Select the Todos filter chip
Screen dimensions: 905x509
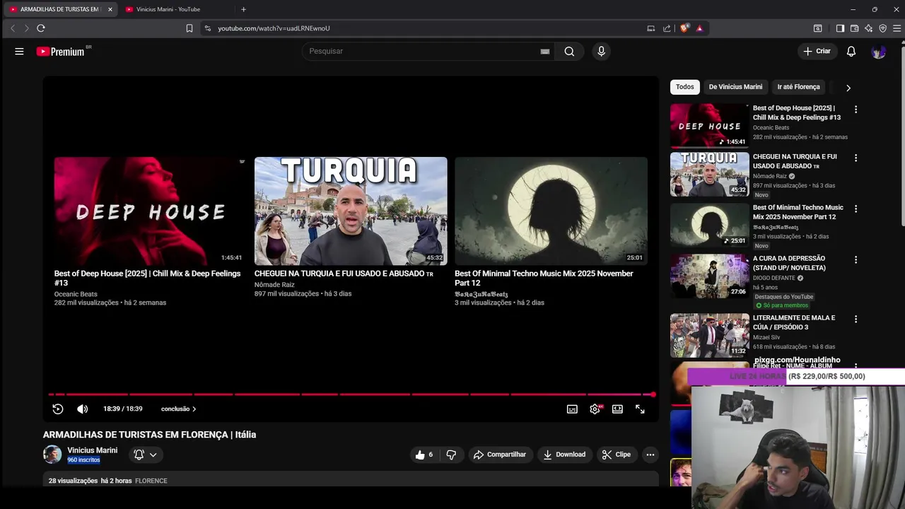[685, 87]
